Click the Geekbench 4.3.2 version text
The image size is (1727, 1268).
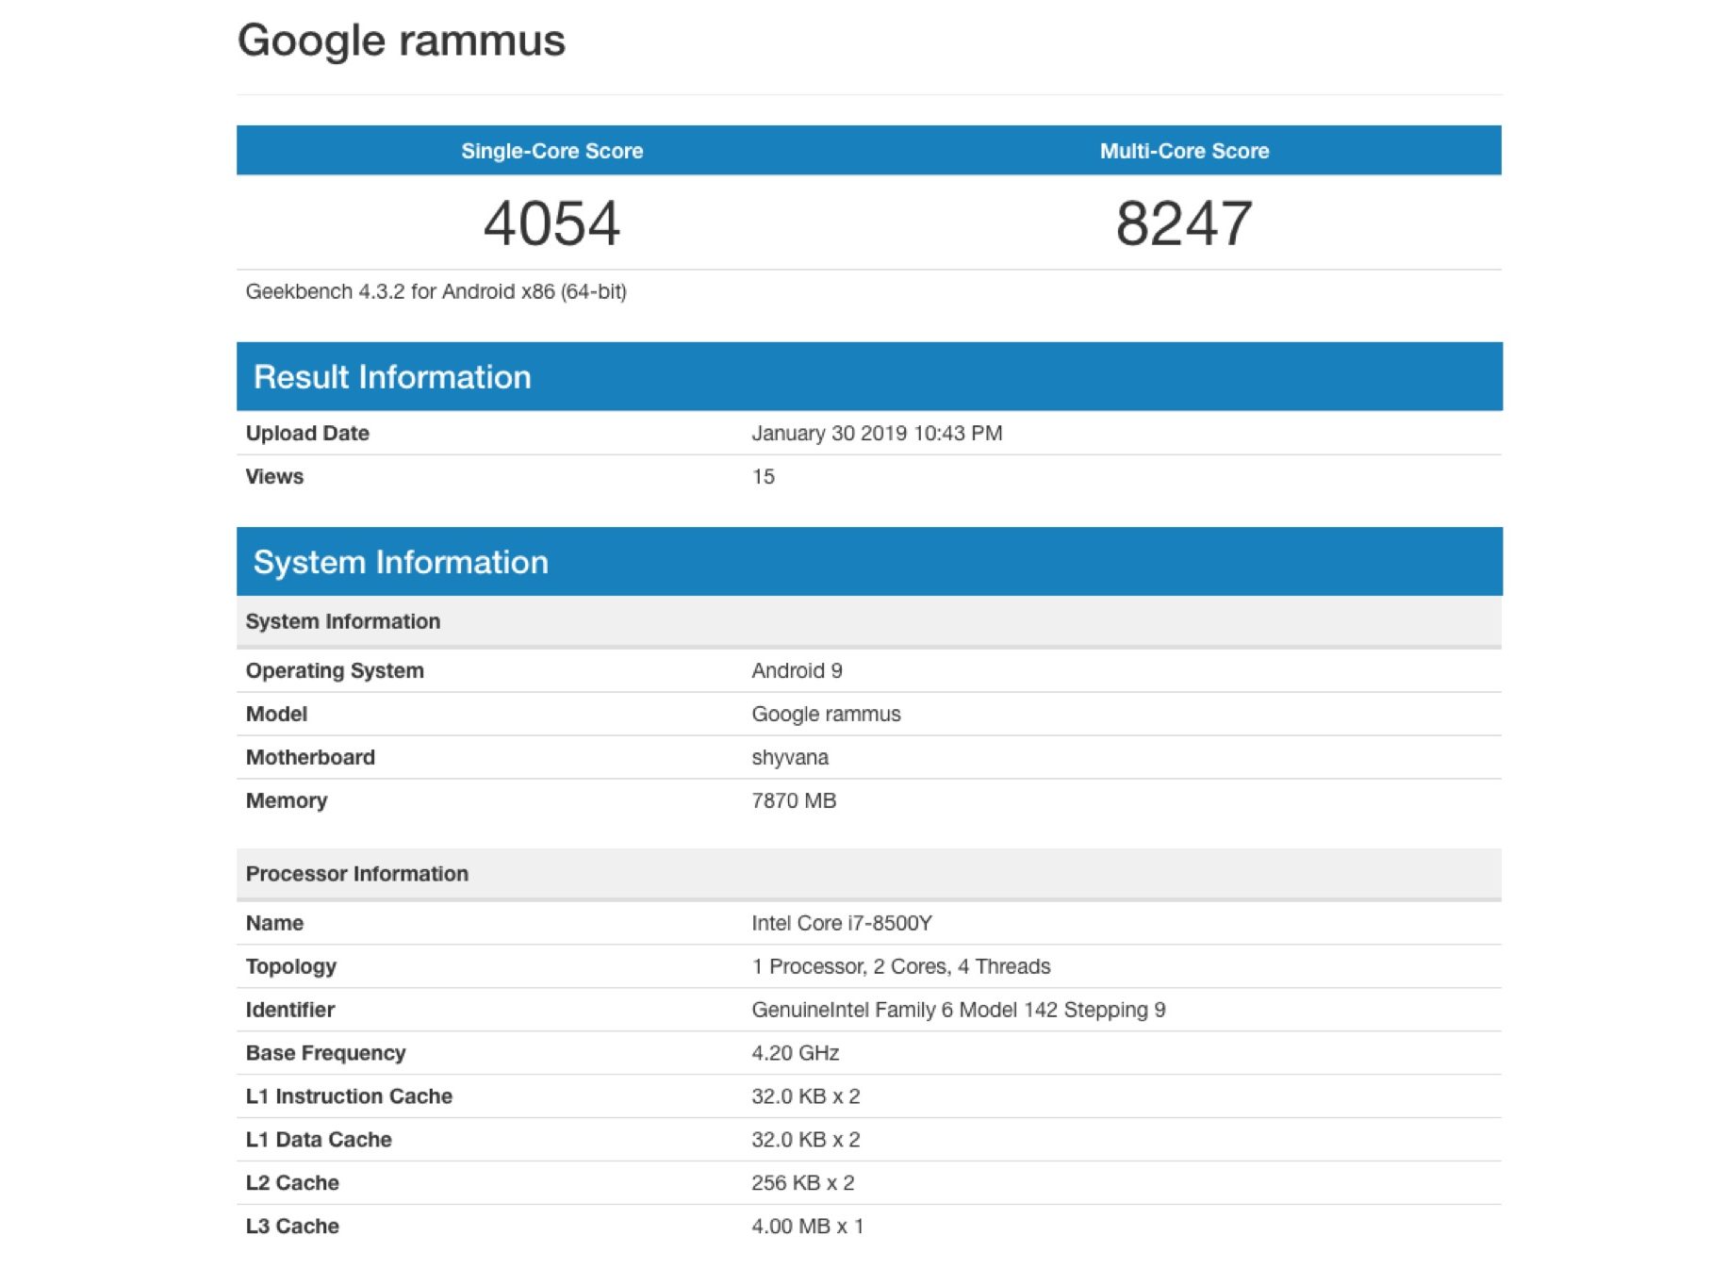click(436, 291)
